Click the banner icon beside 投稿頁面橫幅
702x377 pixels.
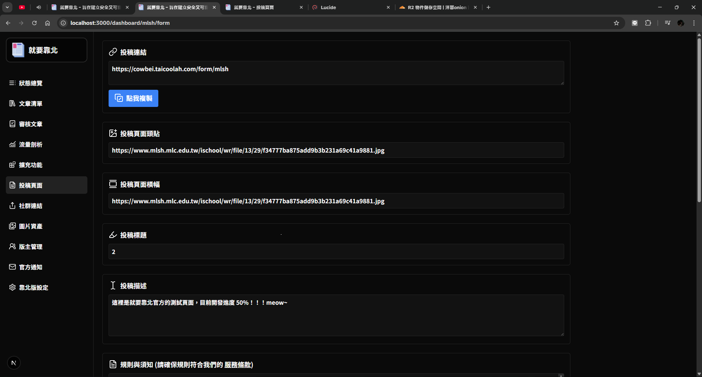[x=113, y=184]
